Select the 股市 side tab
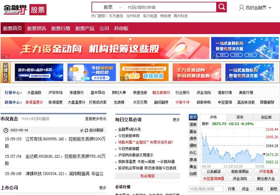Screen dimensions: 280x195 [x=193, y=117]
